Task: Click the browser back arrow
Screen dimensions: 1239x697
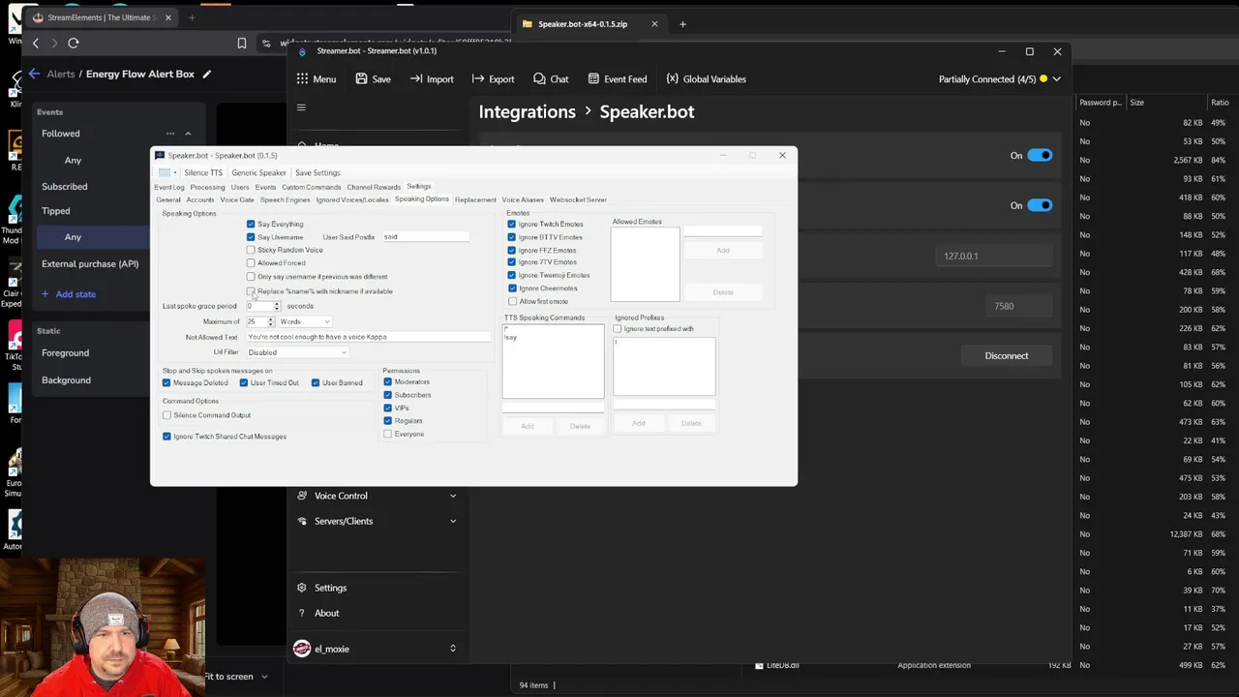Action: coord(36,43)
